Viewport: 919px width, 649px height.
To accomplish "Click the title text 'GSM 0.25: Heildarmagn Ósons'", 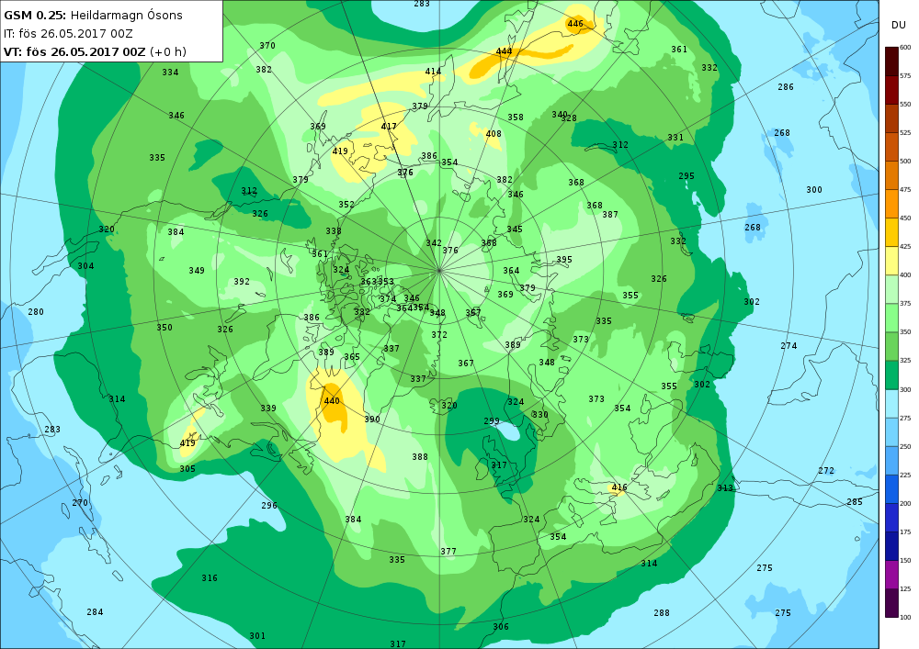I will (93, 16).
